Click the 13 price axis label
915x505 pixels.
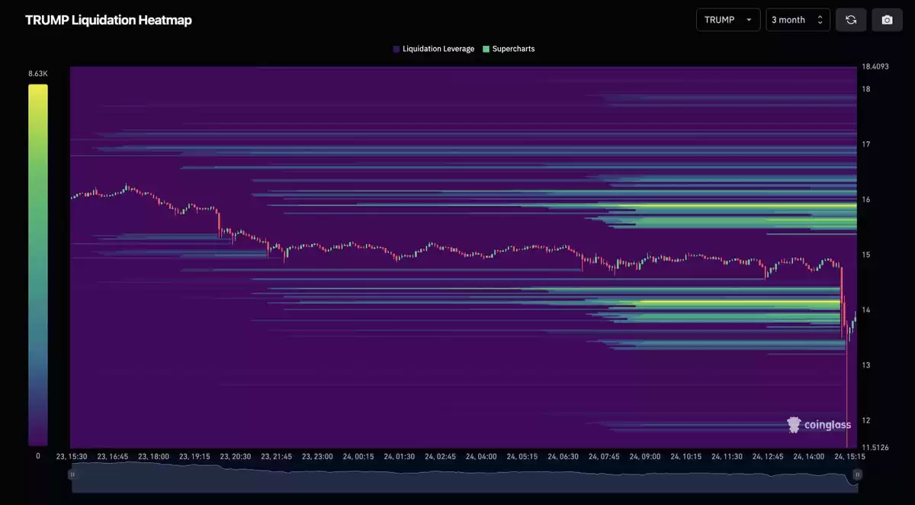coord(866,365)
